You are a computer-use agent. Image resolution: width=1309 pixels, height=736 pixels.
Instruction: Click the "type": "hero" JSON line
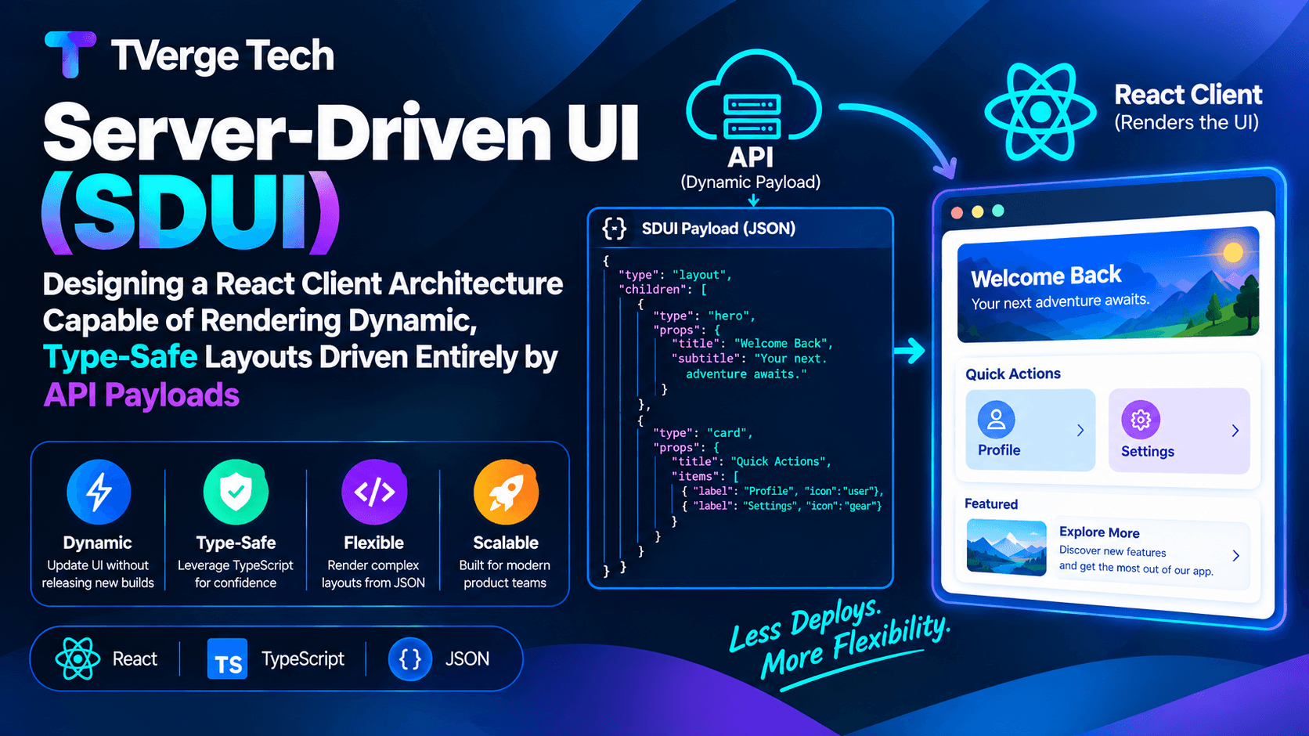[x=704, y=316]
